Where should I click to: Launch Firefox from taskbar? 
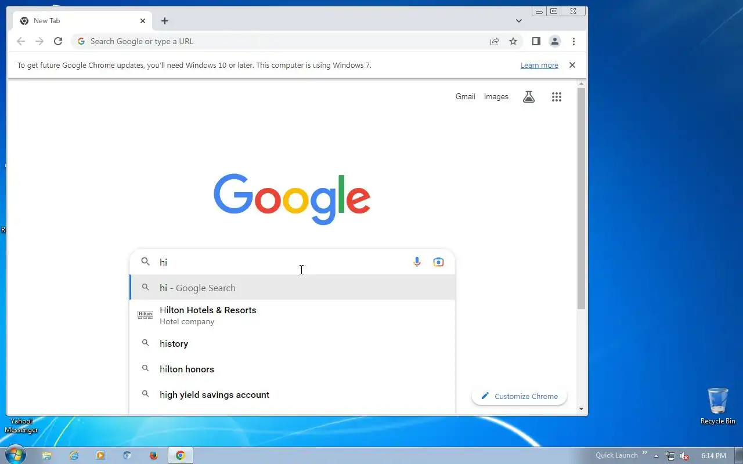tap(154, 455)
